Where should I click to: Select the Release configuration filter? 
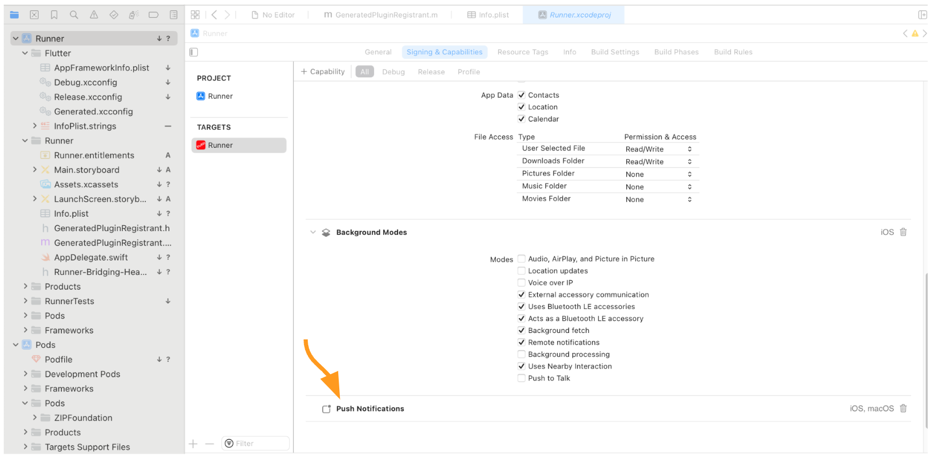click(431, 72)
